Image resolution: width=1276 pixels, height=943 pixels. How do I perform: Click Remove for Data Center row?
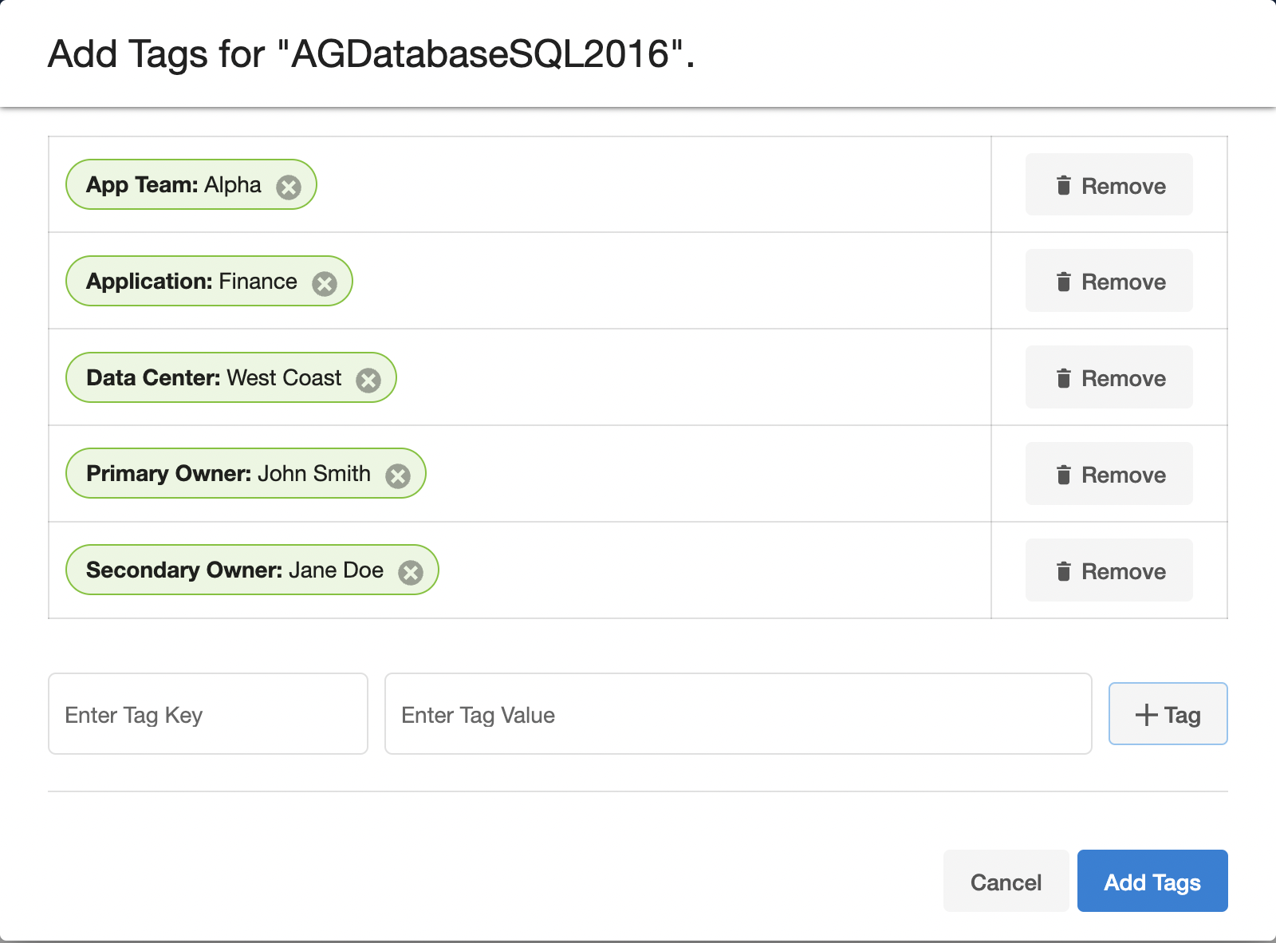pyautogui.click(x=1109, y=377)
